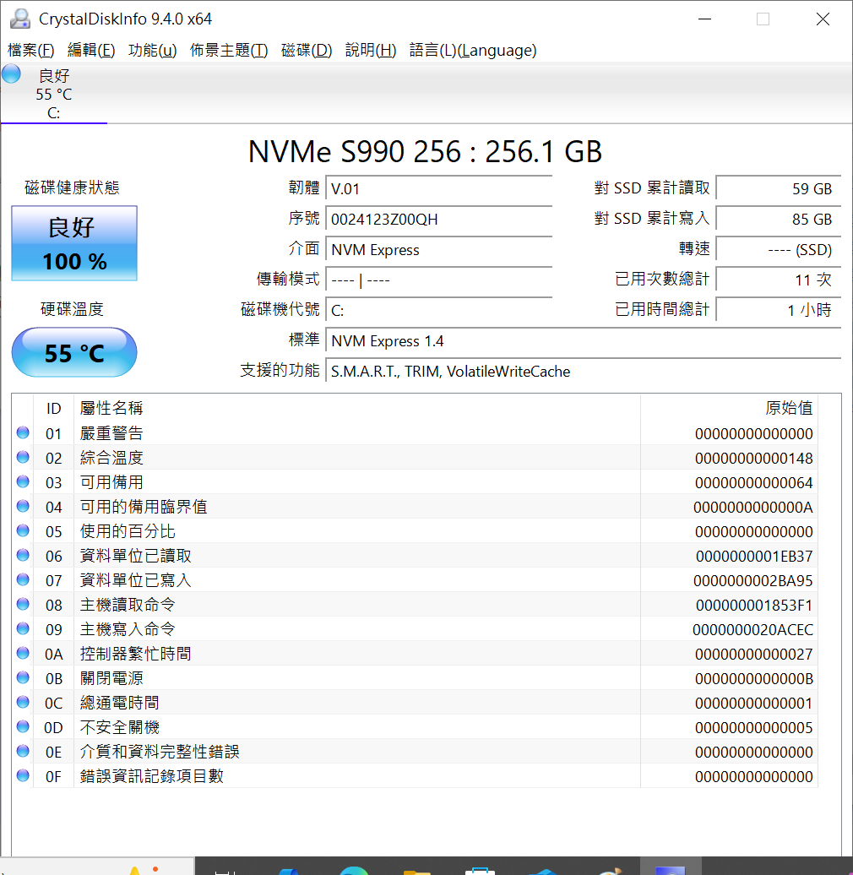Click the 磁碟機代號 field showing C:
This screenshot has width=853, height=875.
point(439,310)
